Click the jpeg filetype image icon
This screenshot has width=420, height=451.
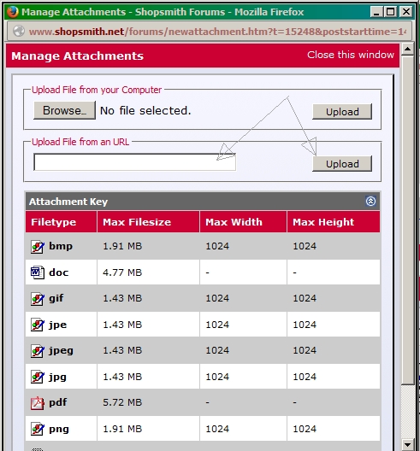click(38, 351)
